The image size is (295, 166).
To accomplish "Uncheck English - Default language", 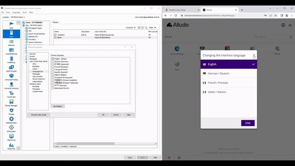I will (x=53, y=59).
